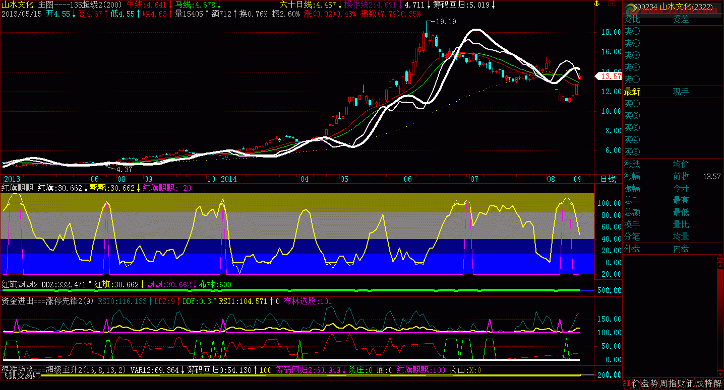Viewport: 724px width, 390px height.
Task: Click the 最新 label
Action: pyautogui.click(x=632, y=92)
